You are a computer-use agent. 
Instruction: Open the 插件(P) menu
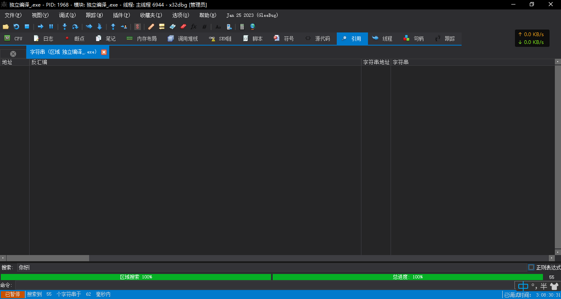(121, 15)
